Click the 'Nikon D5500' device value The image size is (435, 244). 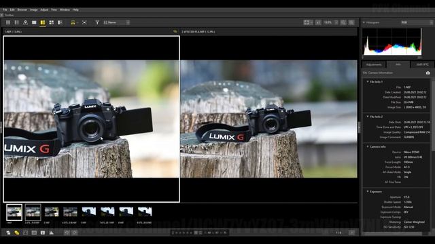pyautogui.click(x=411, y=152)
